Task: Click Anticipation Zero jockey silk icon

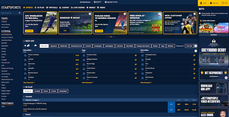Action: point(142,55)
